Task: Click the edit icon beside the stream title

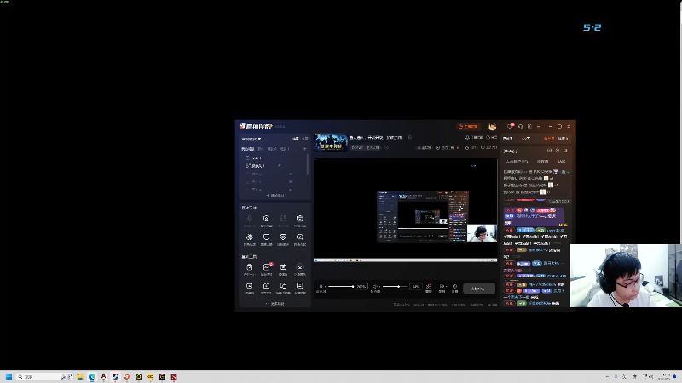Action: point(410,137)
